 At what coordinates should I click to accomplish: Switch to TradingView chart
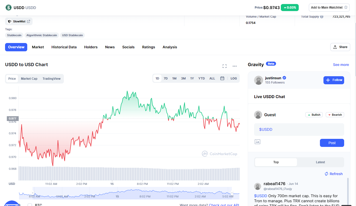pyautogui.click(x=51, y=78)
